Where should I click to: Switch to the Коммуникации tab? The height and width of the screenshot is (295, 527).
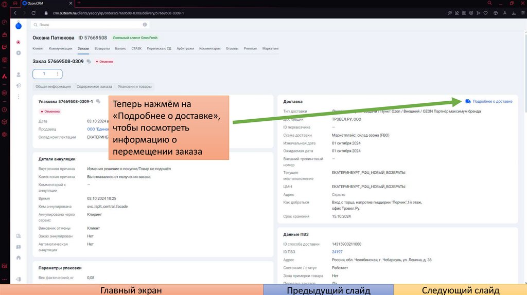[x=61, y=48]
